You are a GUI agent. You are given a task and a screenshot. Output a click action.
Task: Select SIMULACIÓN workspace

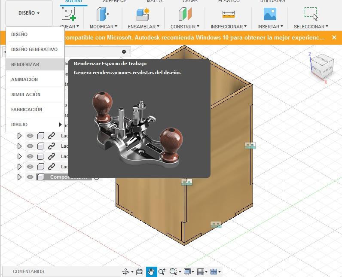pyautogui.click(x=35, y=94)
